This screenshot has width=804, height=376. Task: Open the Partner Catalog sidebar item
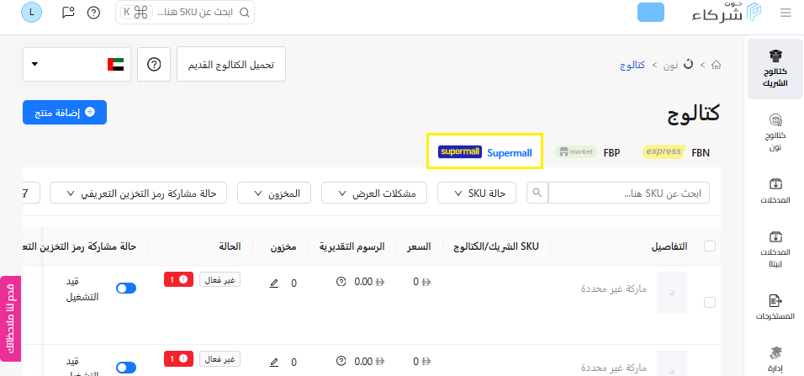click(775, 69)
